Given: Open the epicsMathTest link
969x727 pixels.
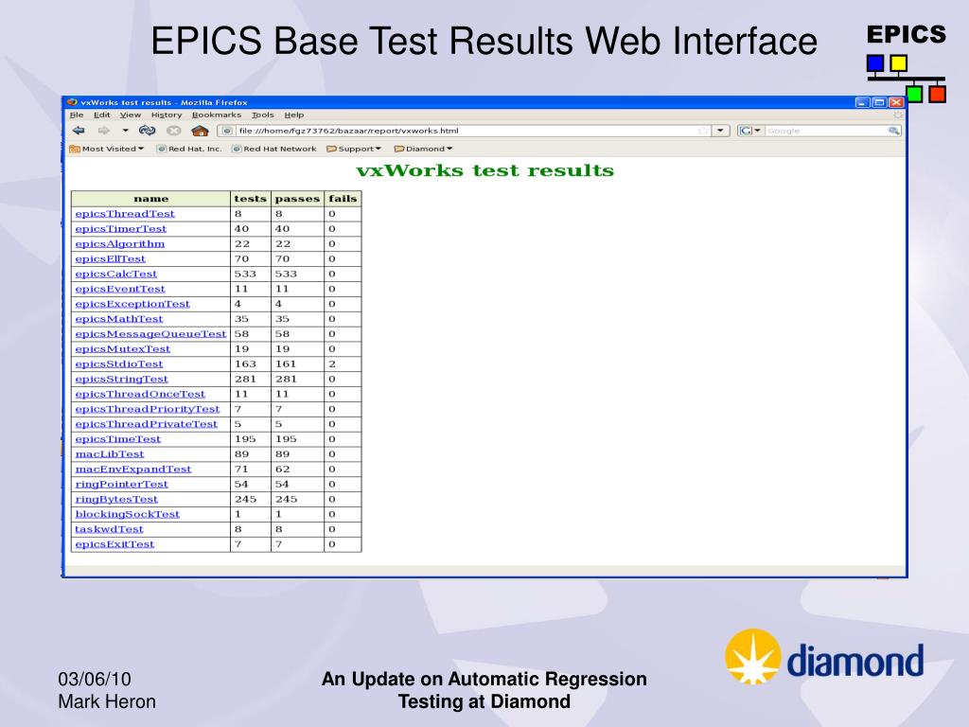Looking at the screenshot, I should [x=119, y=319].
